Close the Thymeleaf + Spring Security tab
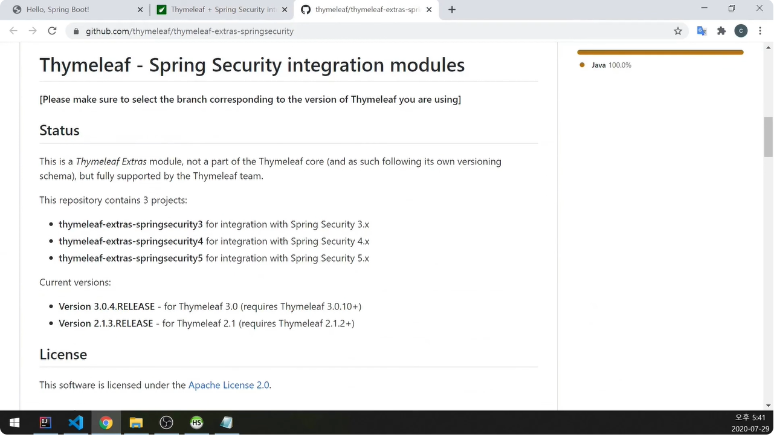777x440 pixels. click(285, 10)
